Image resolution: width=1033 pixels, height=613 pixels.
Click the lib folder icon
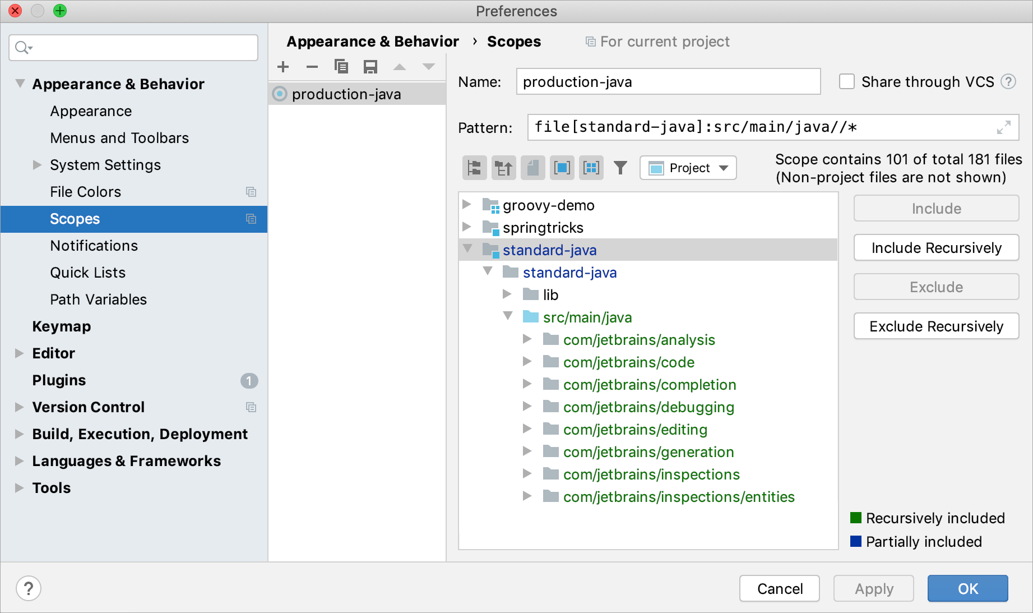pos(531,294)
